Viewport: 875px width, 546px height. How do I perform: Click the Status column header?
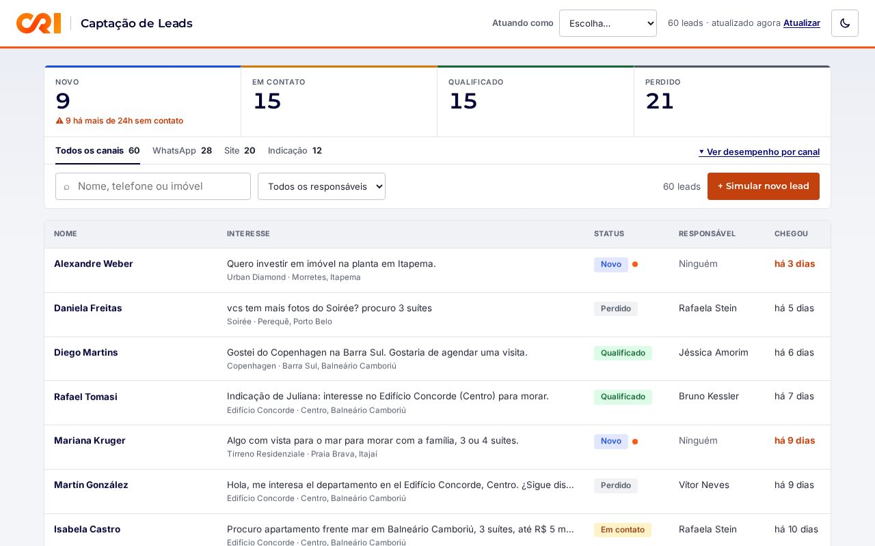click(x=609, y=233)
